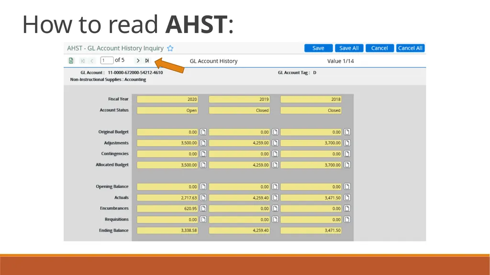Click the Cancel All button
Screen dimensions: 490x275
tap(410, 48)
